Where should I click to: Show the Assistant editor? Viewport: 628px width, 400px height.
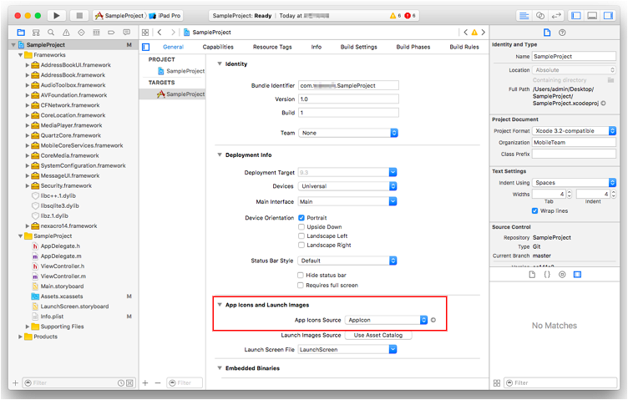point(540,15)
